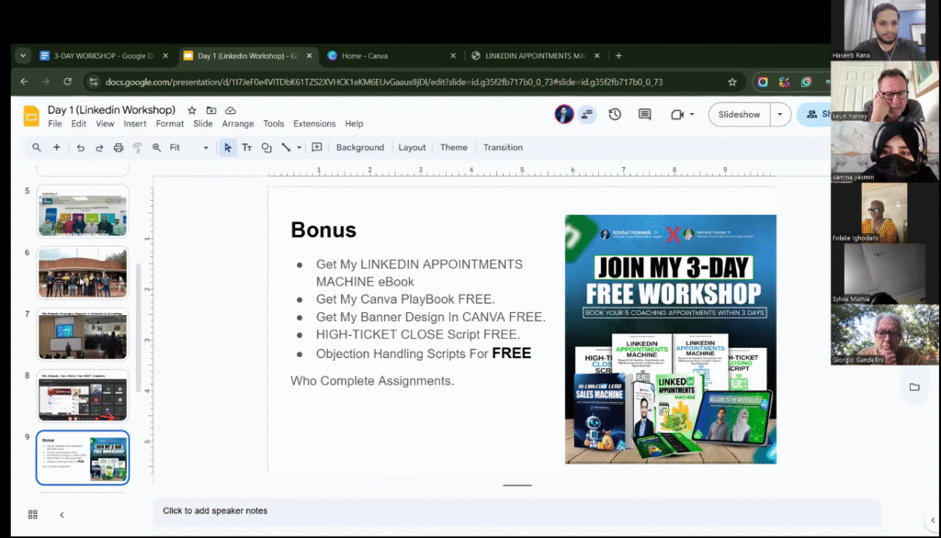Open the version history clock icon
This screenshot has width=941, height=538.
coord(615,115)
